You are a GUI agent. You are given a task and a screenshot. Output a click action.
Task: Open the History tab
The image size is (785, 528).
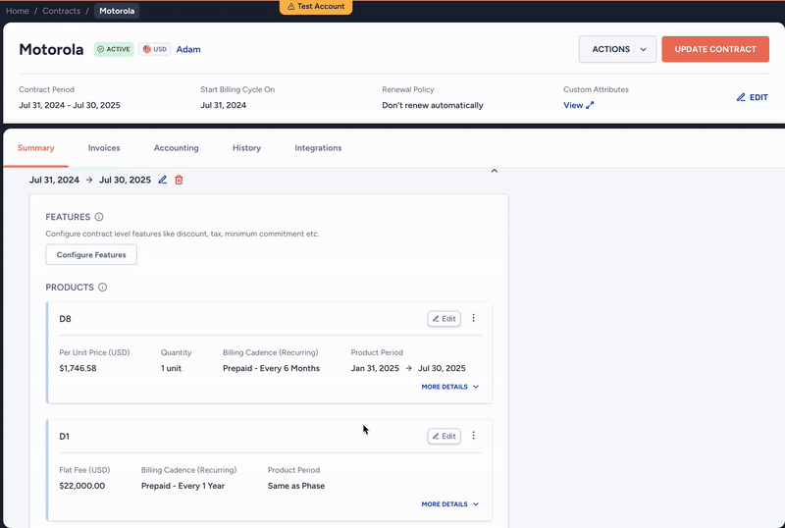pyautogui.click(x=247, y=148)
